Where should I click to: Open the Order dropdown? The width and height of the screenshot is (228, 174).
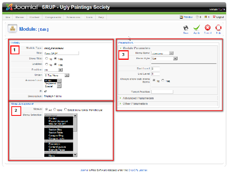[57, 75]
